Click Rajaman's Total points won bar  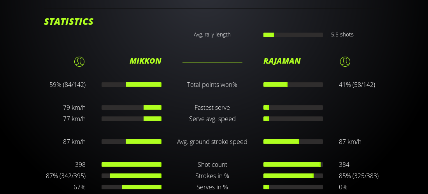click(293, 85)
